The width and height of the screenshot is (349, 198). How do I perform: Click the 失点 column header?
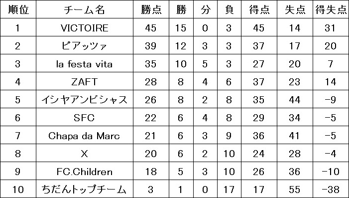point(295,9)
